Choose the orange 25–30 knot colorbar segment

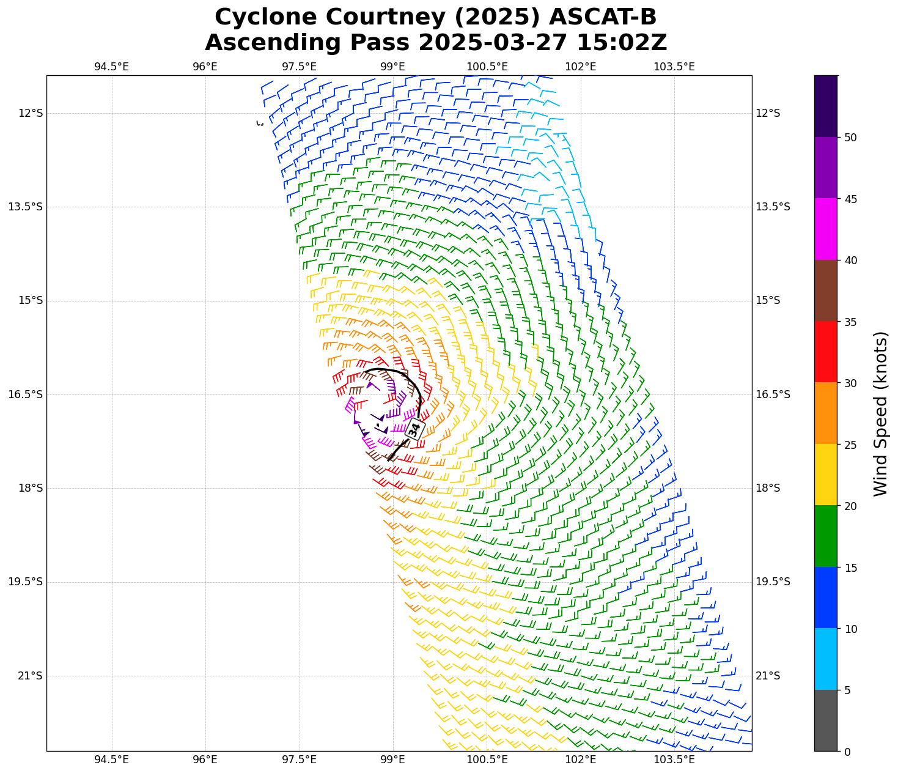[x=825, y=413]
